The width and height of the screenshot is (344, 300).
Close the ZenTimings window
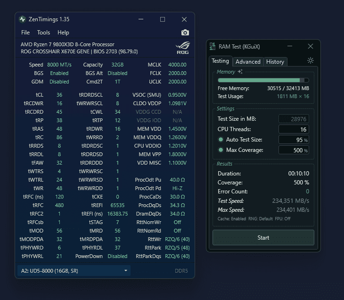coord(184,19)
